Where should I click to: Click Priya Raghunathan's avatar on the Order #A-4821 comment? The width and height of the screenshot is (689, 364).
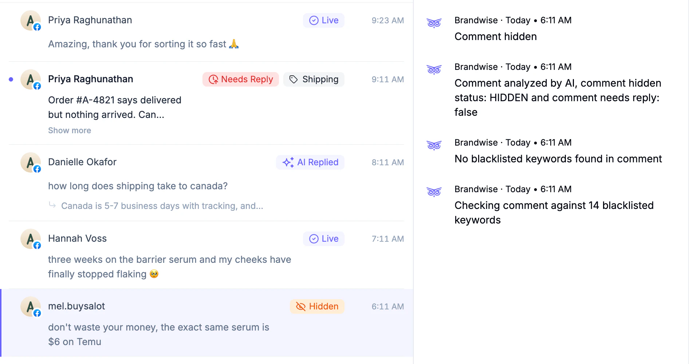click(x=31, y=79)
